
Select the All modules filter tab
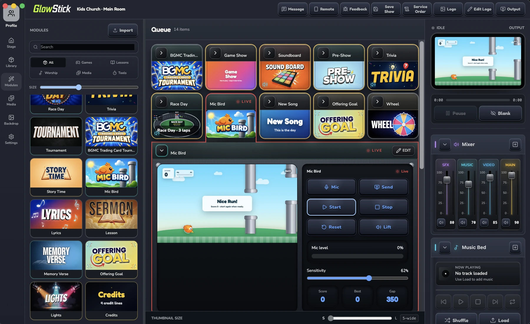(48, 62)
